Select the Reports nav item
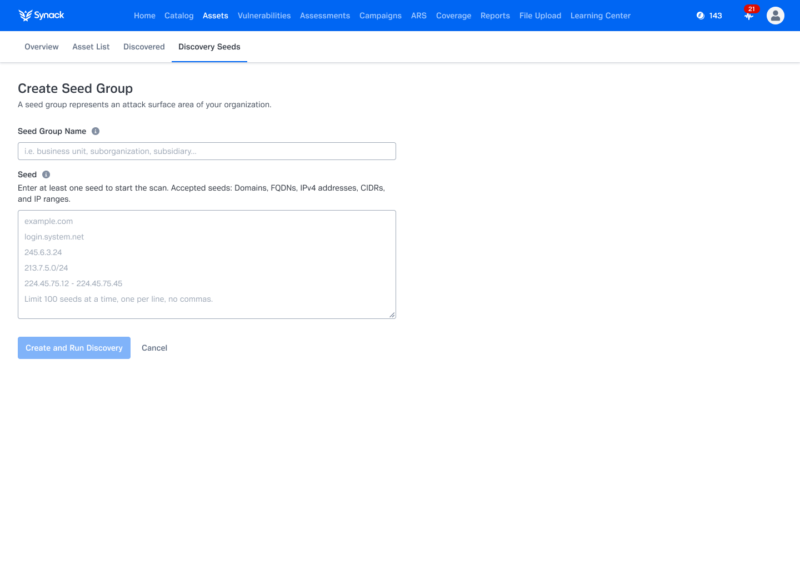Viewport: 800px width, 569px height. [x=495, y=16]
